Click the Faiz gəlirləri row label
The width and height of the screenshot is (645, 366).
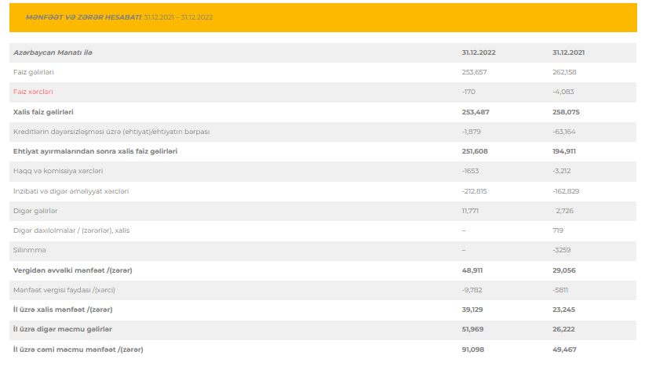pos(34,72)
